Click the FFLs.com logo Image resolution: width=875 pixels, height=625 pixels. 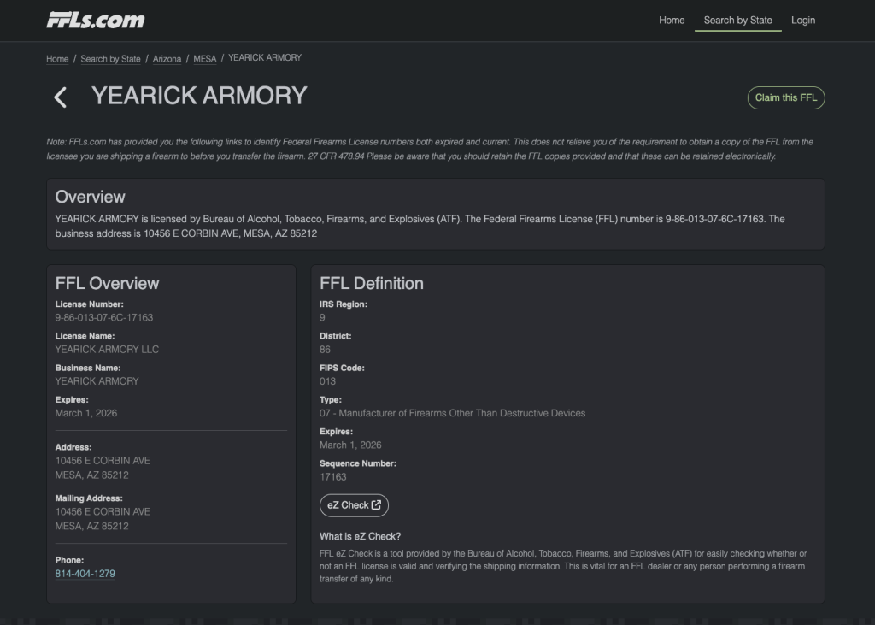(96, 20)
